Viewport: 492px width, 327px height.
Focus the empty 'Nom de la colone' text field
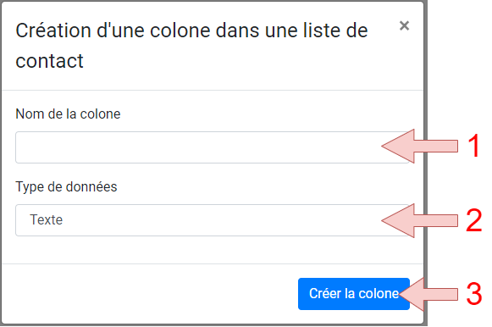pos(213,147)
